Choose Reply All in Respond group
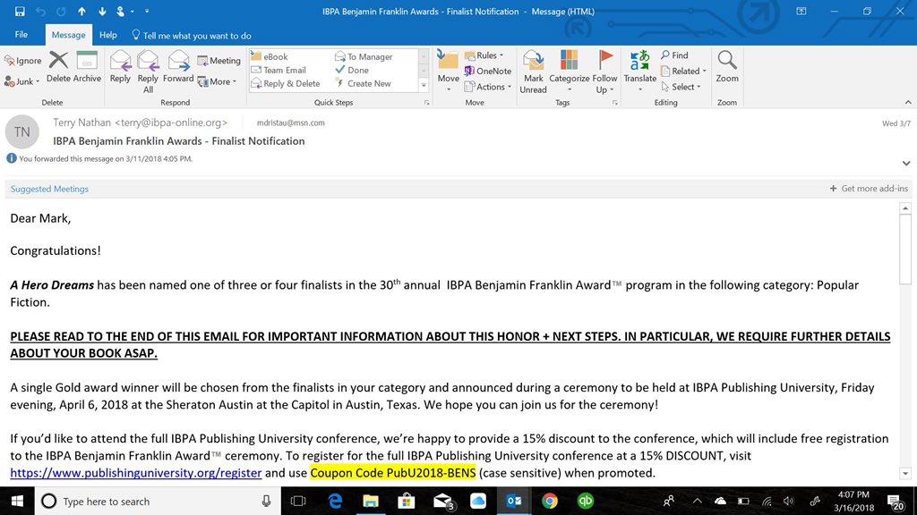This screenshot has height=515, width=917. [x=148, y=72]
